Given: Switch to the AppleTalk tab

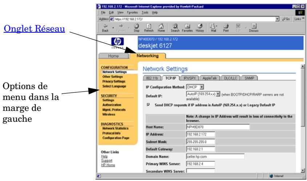Looking at the screenshot, I should point(210,78).
